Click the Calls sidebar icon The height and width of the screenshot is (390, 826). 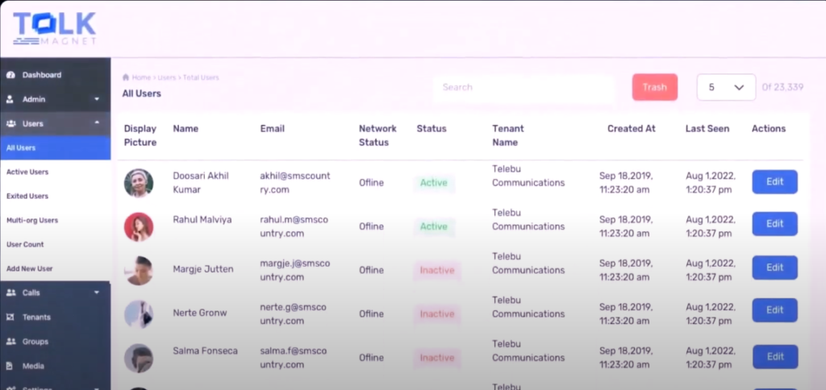click(10, 293)
